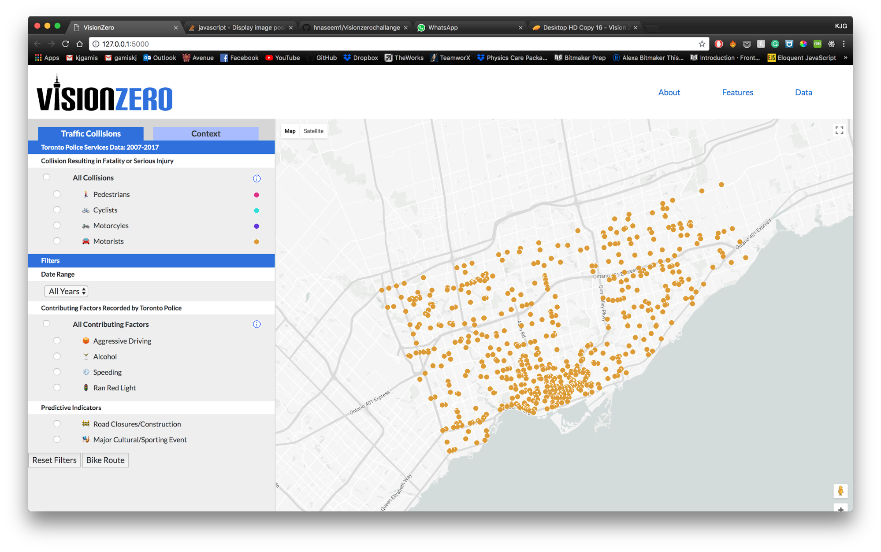Open the Chrome three-dot menu
881x552 pixels.
(x=844, y=44)
